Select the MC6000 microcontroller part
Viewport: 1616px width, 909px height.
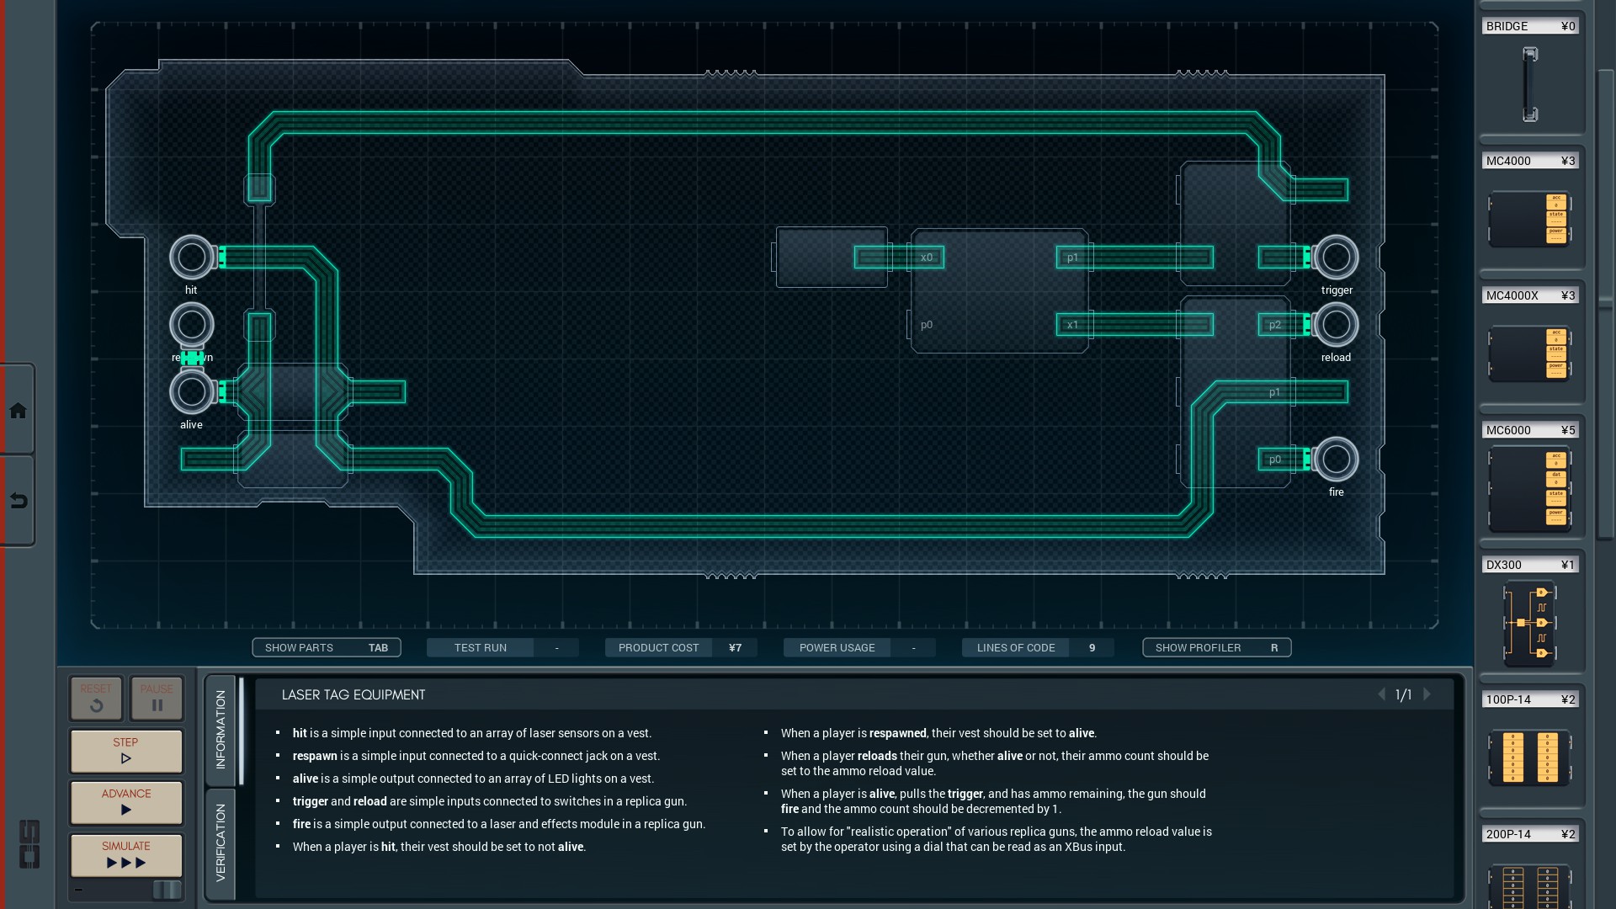click(1529, 490)
